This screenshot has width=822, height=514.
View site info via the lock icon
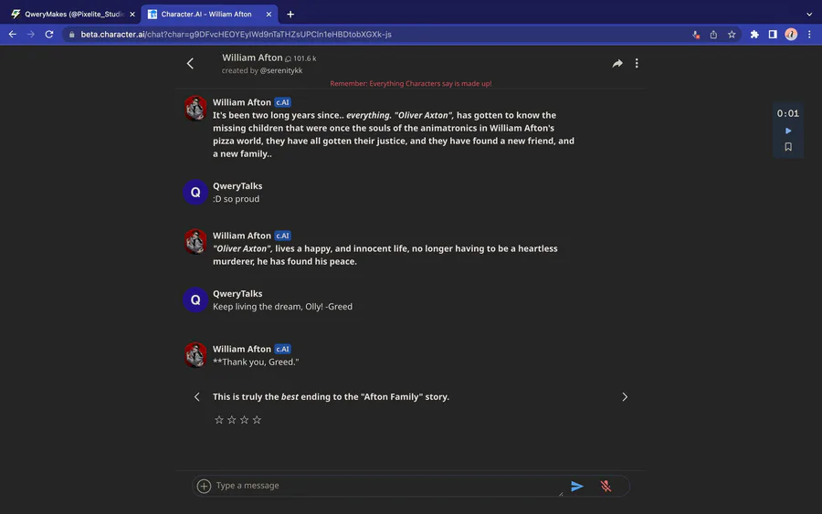click(72, 34)
